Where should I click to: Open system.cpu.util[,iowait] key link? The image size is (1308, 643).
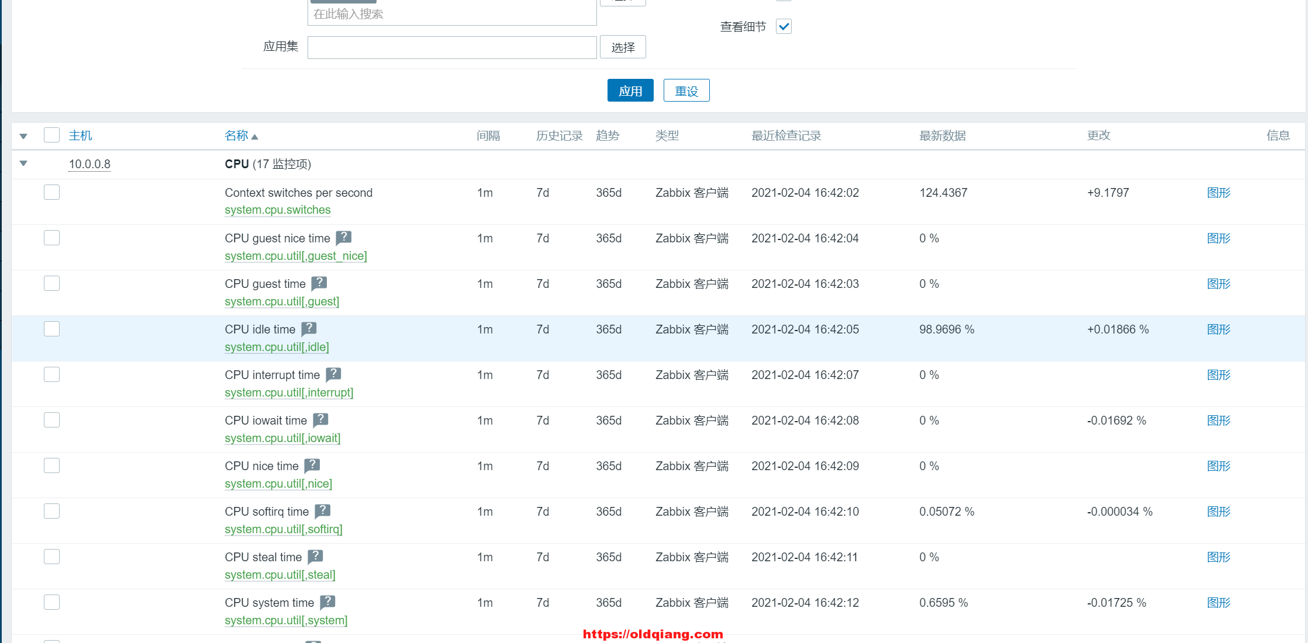click(282, 438)
